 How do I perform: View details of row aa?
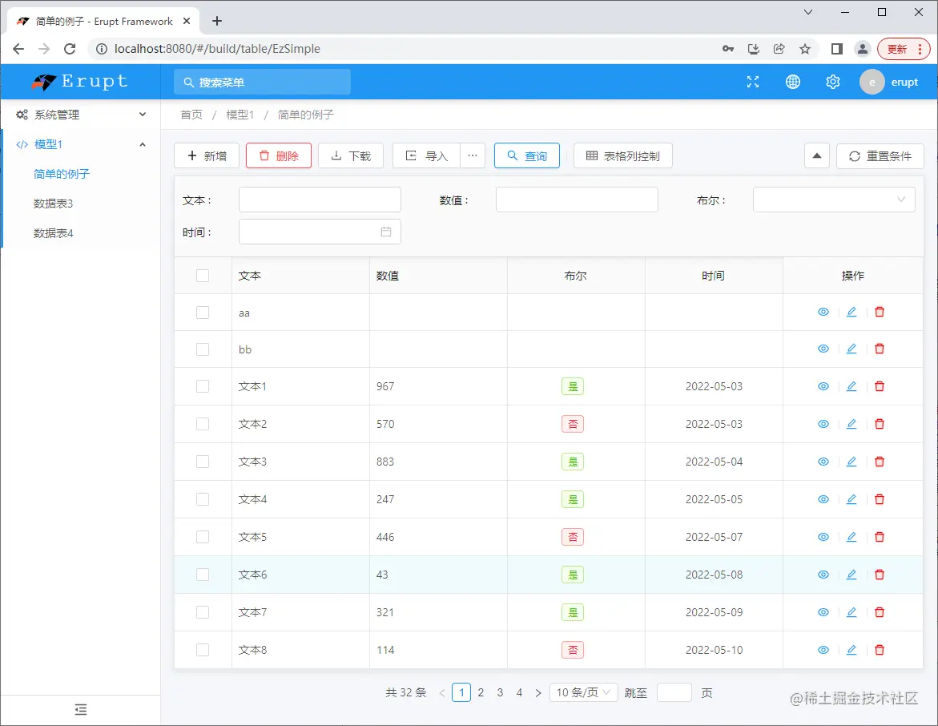[823, 312]
